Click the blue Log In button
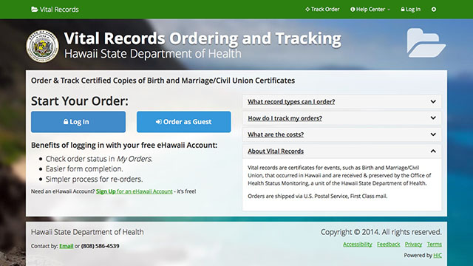The width and height of the screenshot is (473, 266). coord(78,122)
